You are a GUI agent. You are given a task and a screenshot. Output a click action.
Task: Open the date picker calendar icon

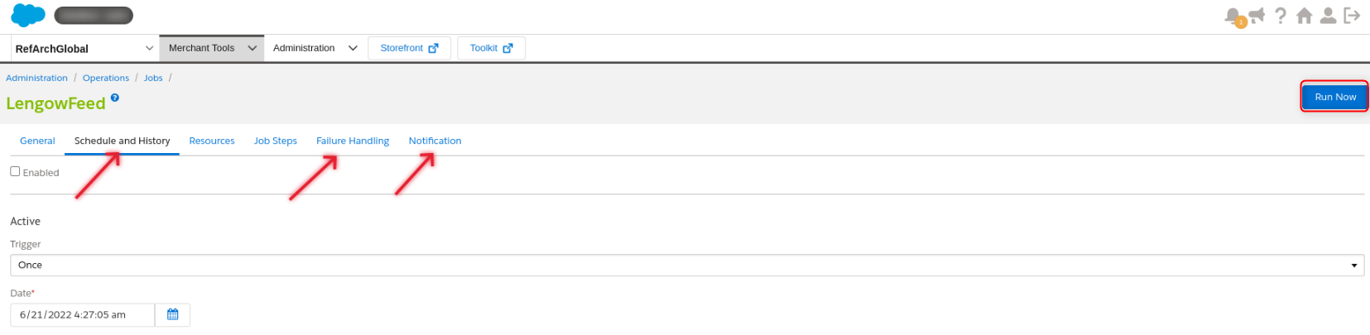tap(172, 315)
